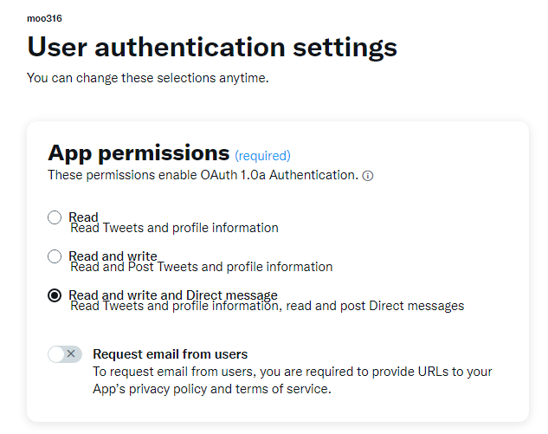This screenshot has height=434, width=548.
Task: Choose Read and write and Direct message radio
Action: tap(55, 295)
